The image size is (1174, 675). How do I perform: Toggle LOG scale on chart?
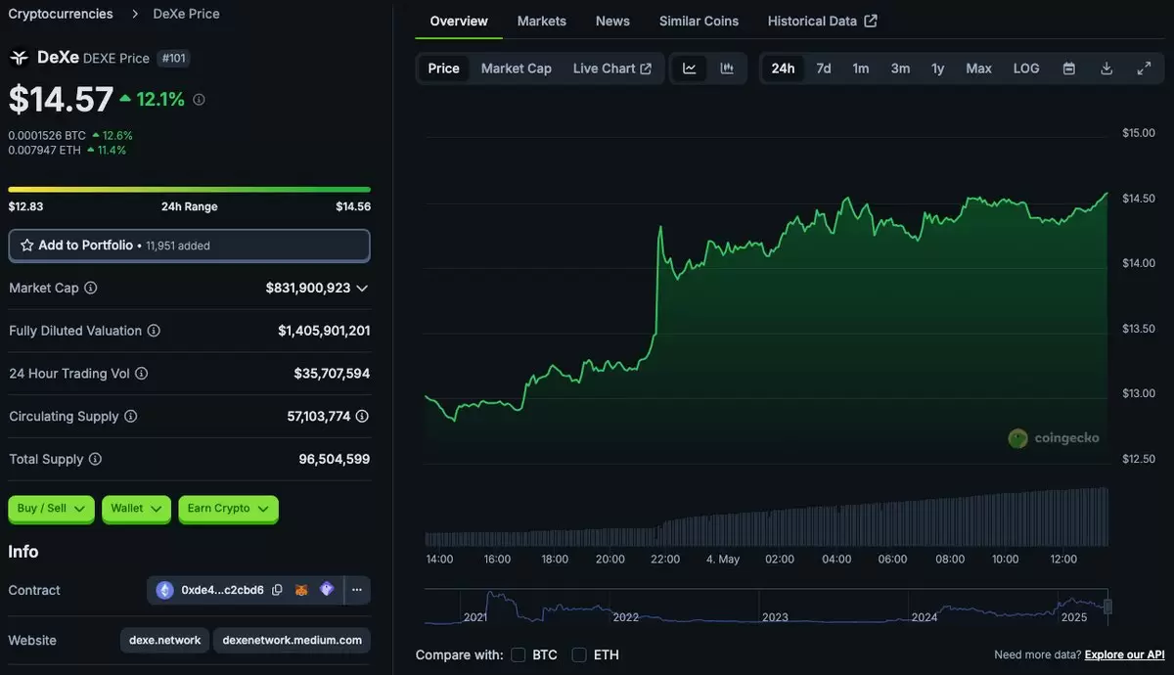pyautogui.click(x=1026, y=68)
